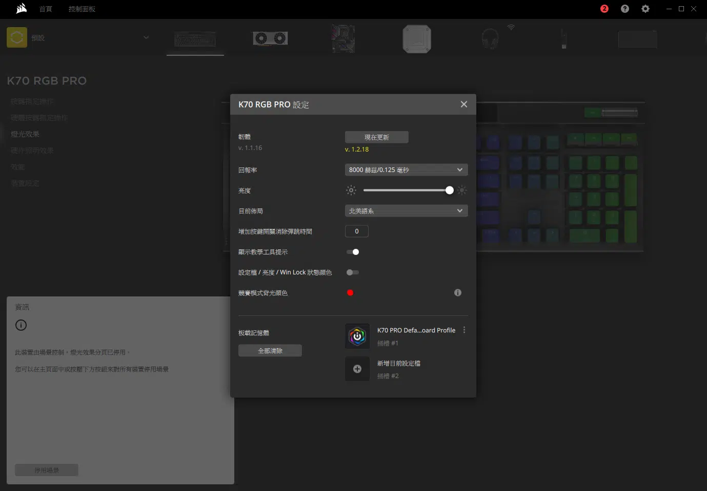The height and width of the screenshot is (491, 707).
Task: Toggle 顯示教學工具提示 switch
Action: tap(353, 252)
